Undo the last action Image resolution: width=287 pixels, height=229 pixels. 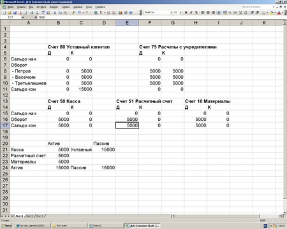point(79,13)
